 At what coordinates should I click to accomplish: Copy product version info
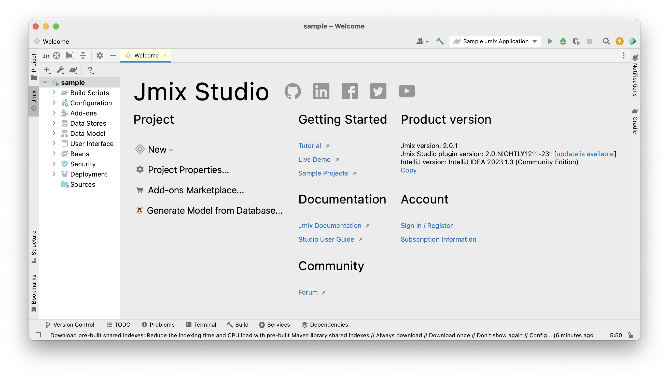(408, 170)
